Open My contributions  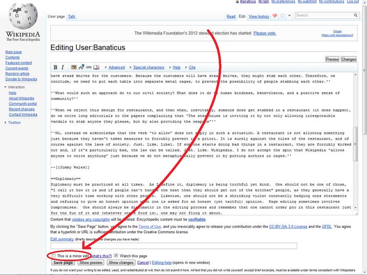click(331, 2)
